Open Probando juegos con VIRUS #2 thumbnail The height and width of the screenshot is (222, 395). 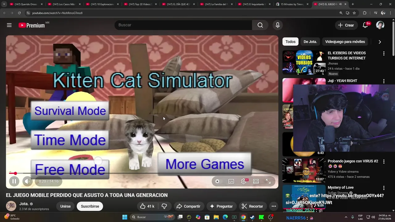(304, 171)
